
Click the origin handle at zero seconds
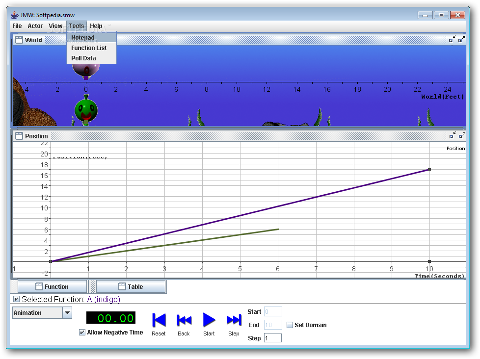pyautogui.click(x=51, y=261)
